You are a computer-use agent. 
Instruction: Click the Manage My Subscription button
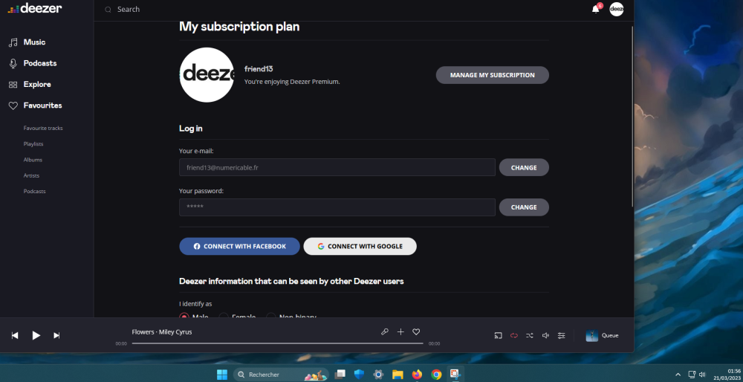[492, 75]
